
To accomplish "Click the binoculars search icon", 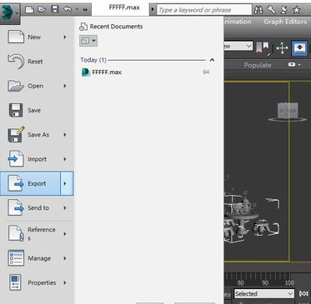I will [258, 10].
